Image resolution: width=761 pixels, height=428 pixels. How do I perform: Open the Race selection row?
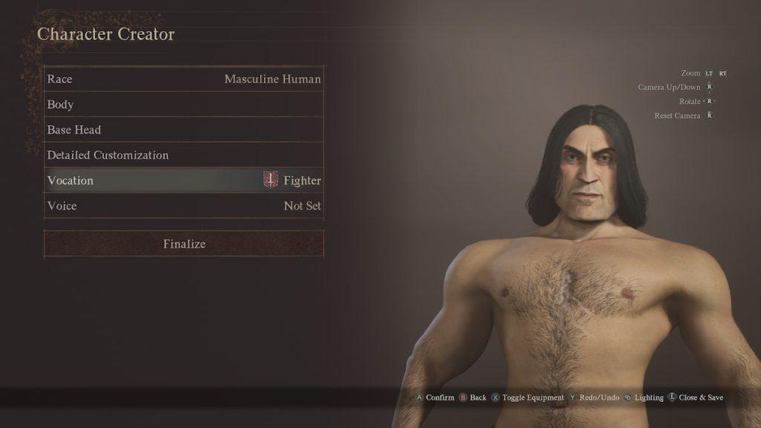(184, 79)
